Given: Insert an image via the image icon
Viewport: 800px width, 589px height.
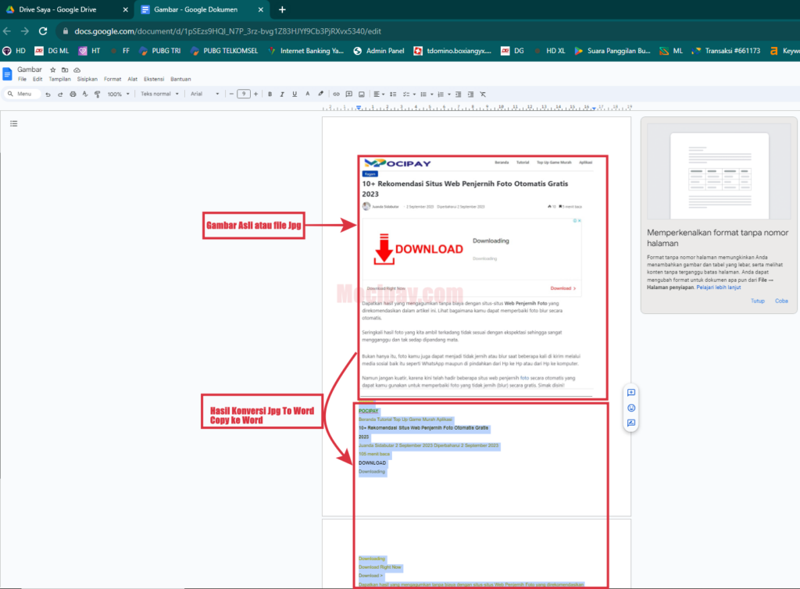Looking at the screenshot, I should pyautogui.click(x=362, y=94).
